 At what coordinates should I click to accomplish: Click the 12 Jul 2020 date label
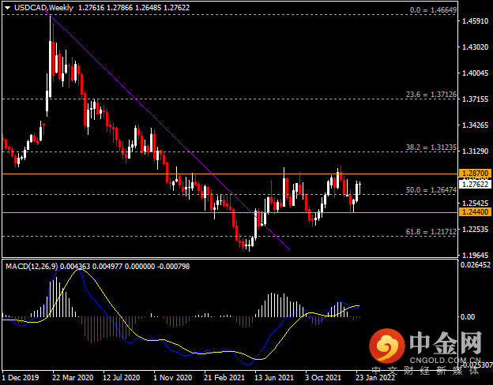(122, 377)
